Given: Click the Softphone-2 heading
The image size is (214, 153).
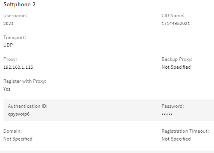Looking at the screenshot, I should (20, 4).
